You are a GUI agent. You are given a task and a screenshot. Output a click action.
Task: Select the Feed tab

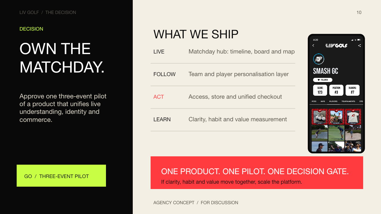tap(314, 101)
